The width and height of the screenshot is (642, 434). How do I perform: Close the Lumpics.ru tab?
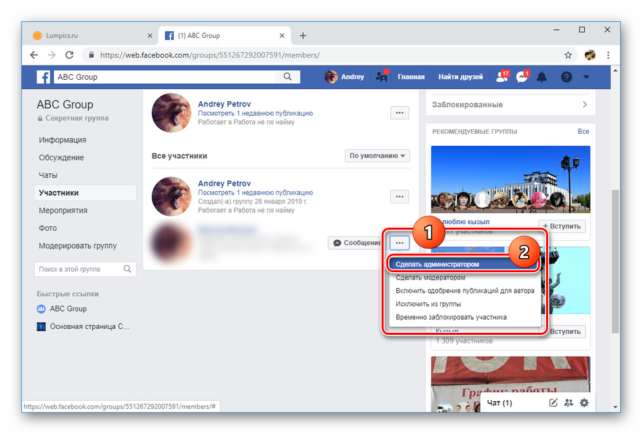150,35
